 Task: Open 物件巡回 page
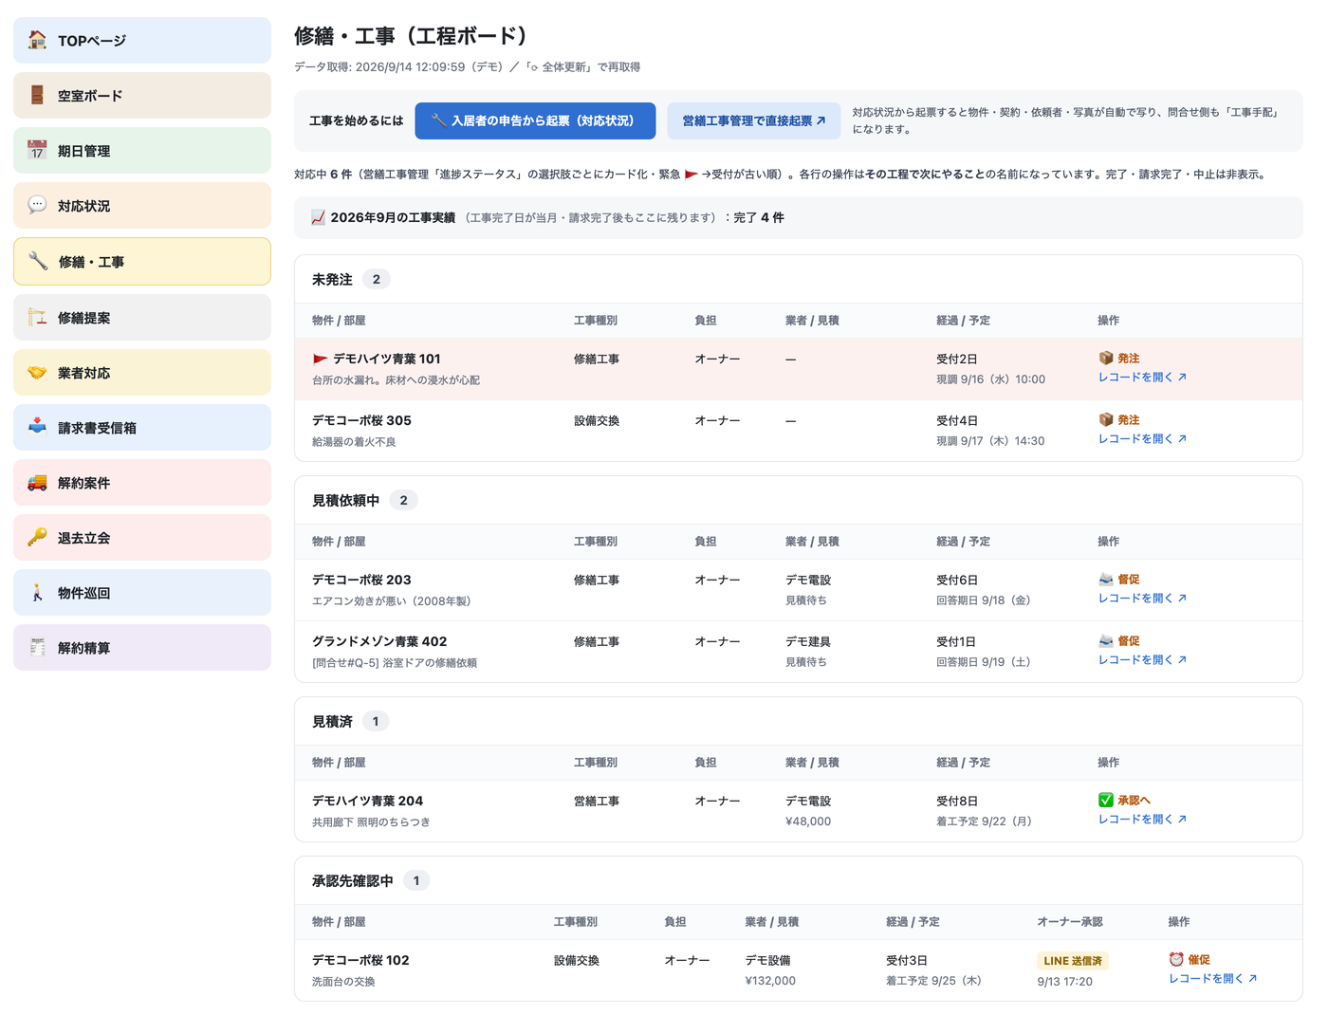[142, 592]
